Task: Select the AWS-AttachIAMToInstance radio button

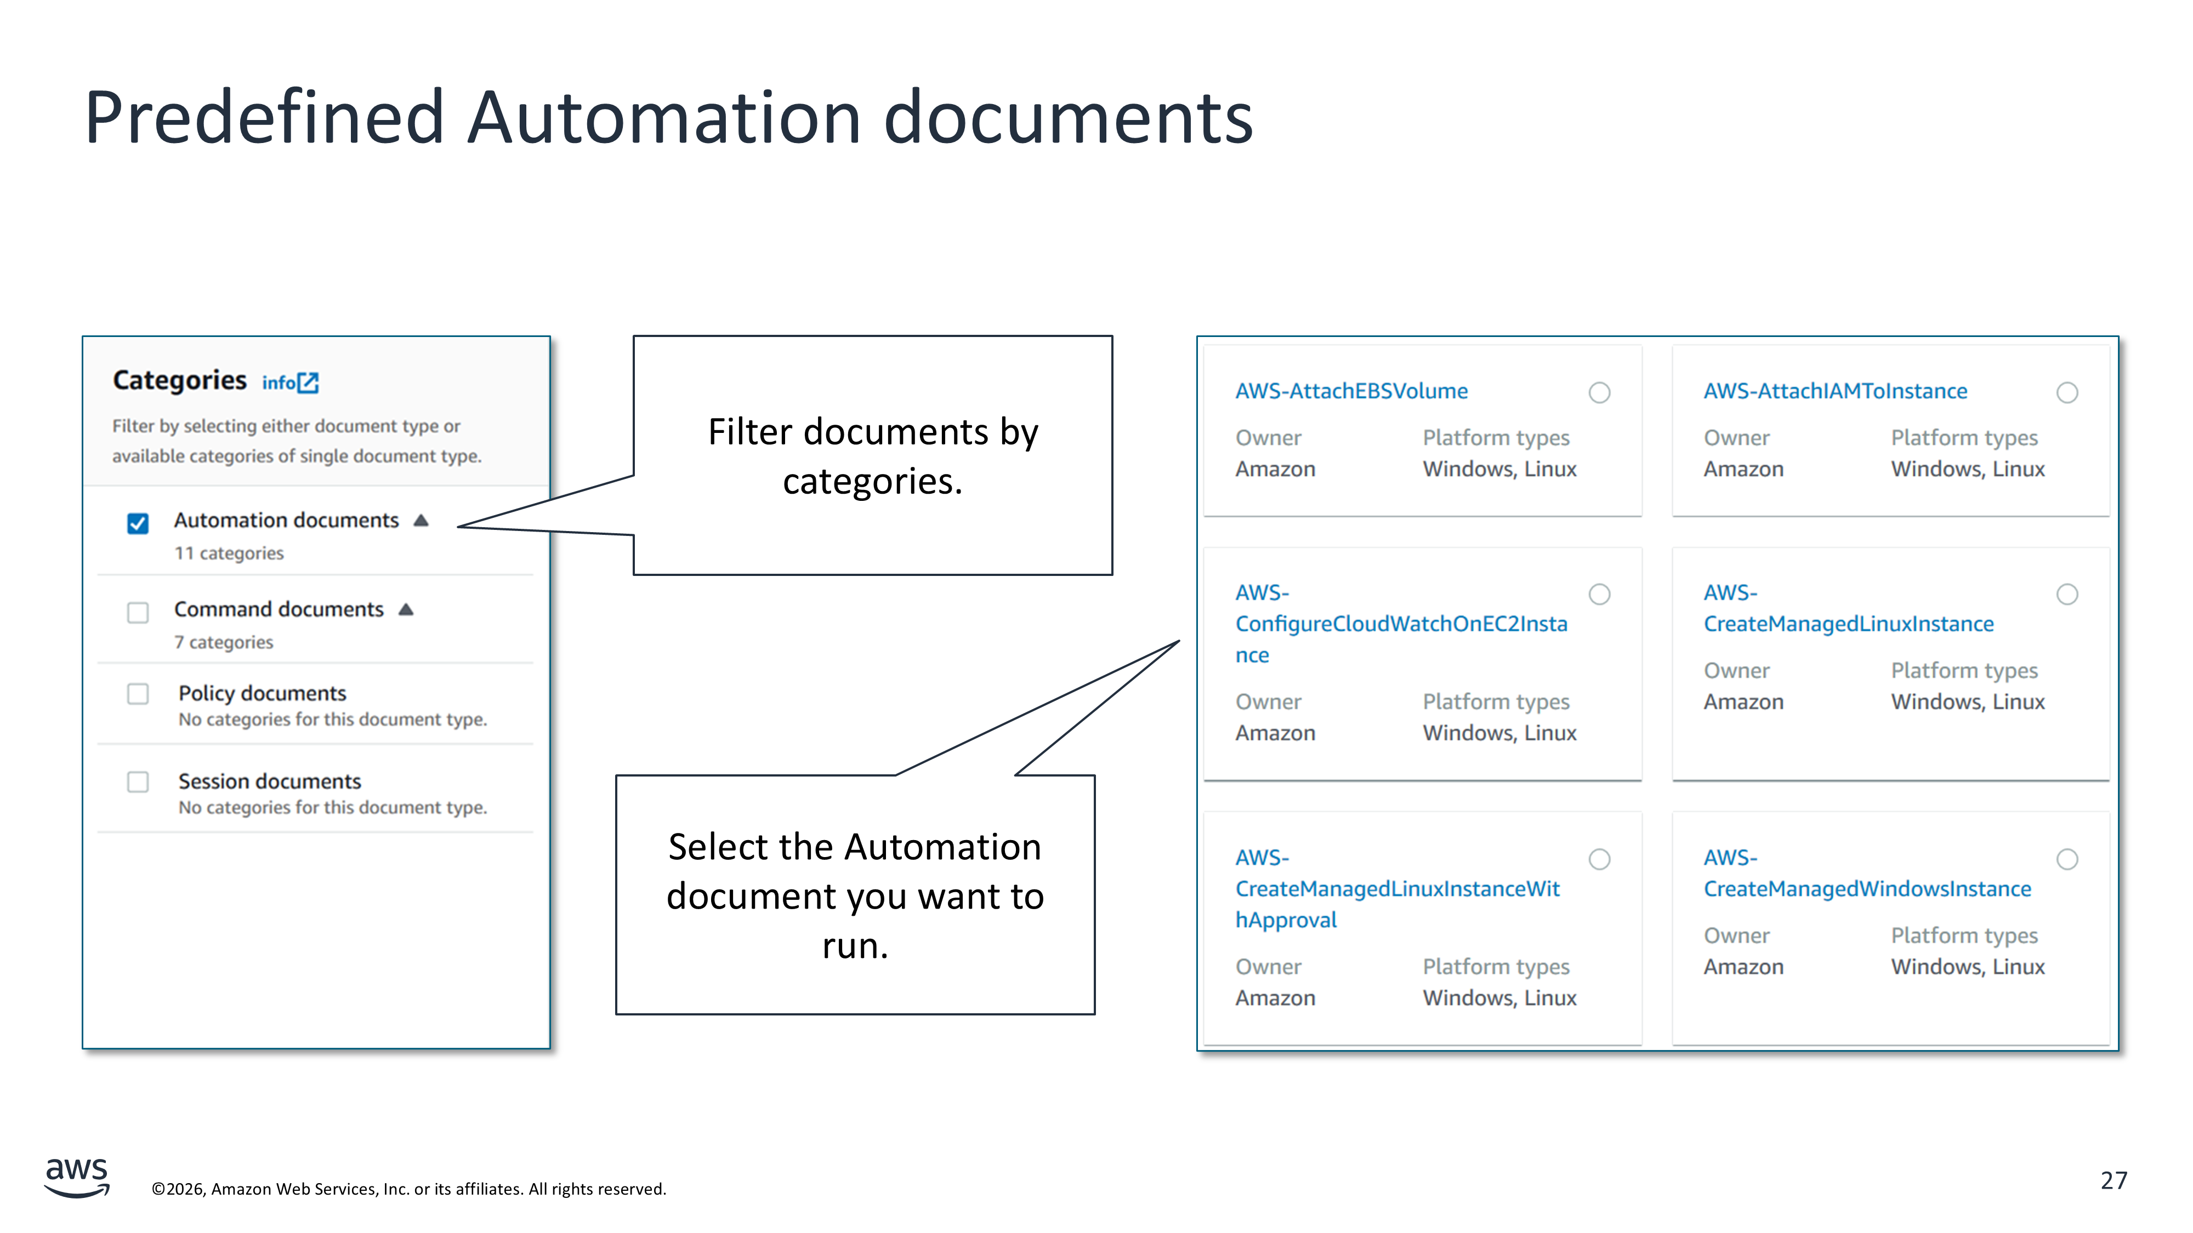Action: click(x=2067, y=392)
